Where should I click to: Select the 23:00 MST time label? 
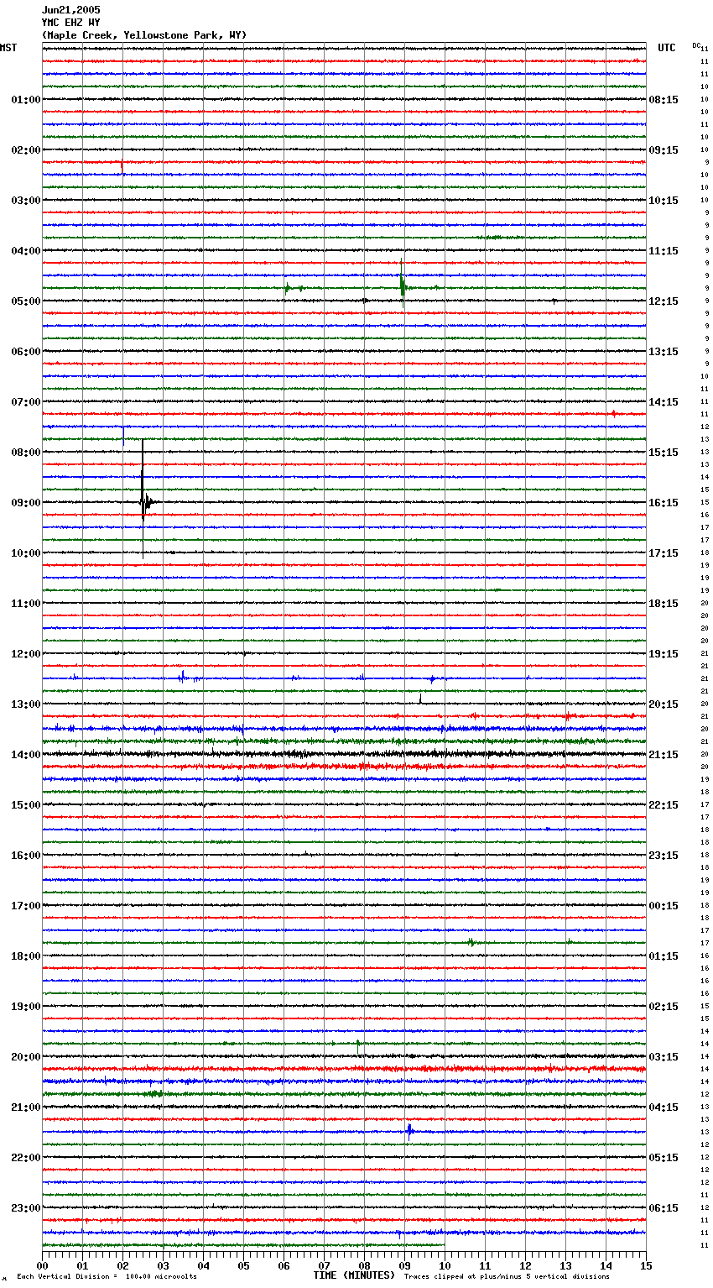coord(26,1208)
